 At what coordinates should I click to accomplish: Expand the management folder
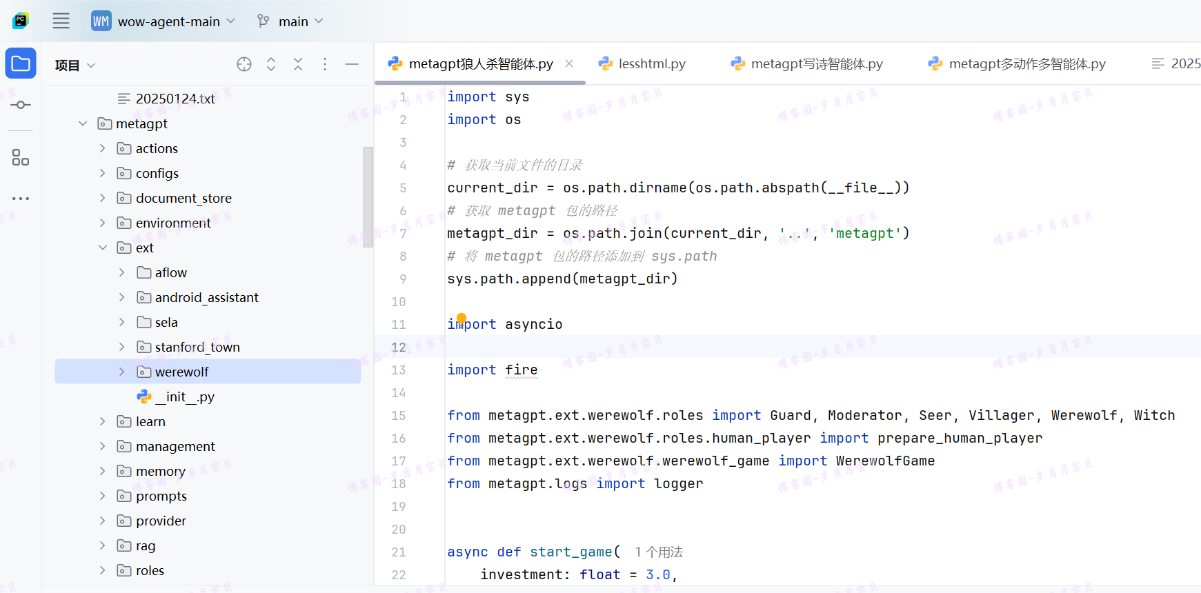(102, 446)
